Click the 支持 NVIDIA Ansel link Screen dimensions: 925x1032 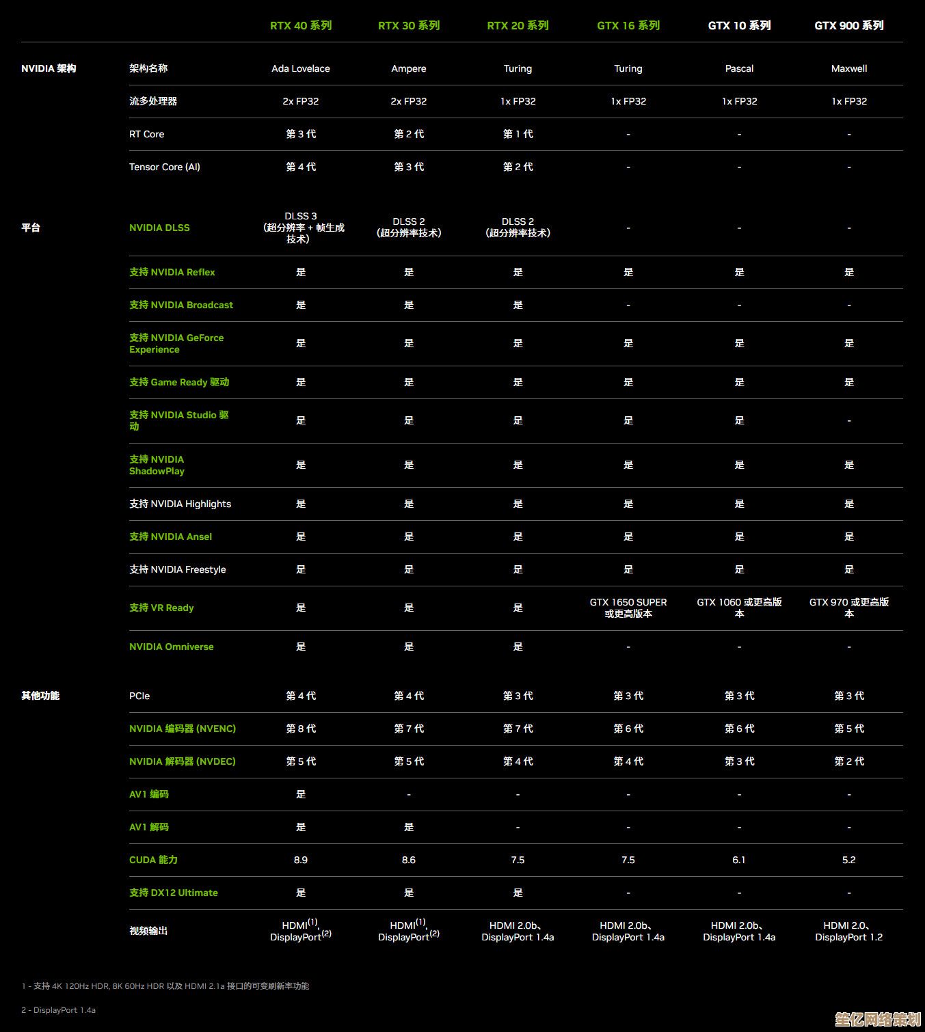(x=171, y=537)
